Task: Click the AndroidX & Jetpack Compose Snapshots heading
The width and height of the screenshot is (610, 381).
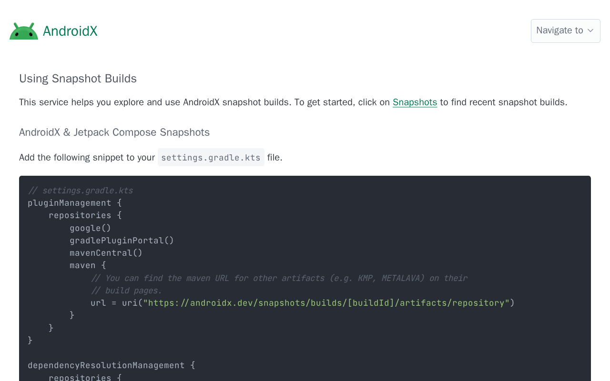Action: (x=114, y=132)
